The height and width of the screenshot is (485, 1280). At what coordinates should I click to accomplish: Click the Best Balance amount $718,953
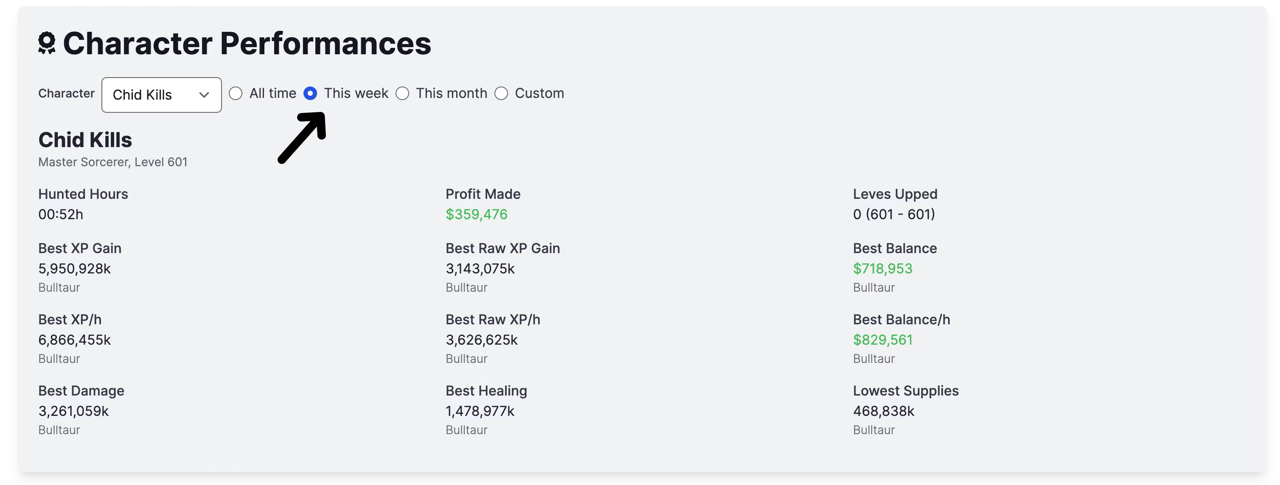(882, 268)
